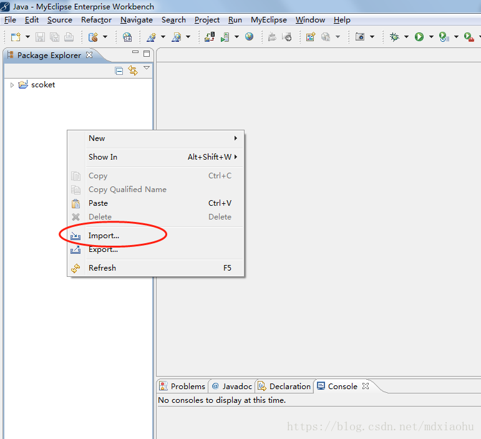Open dropdown beside web service wizard icon
Image resolution: width=481 pixels, height=439 pixels.
(163, 37)
